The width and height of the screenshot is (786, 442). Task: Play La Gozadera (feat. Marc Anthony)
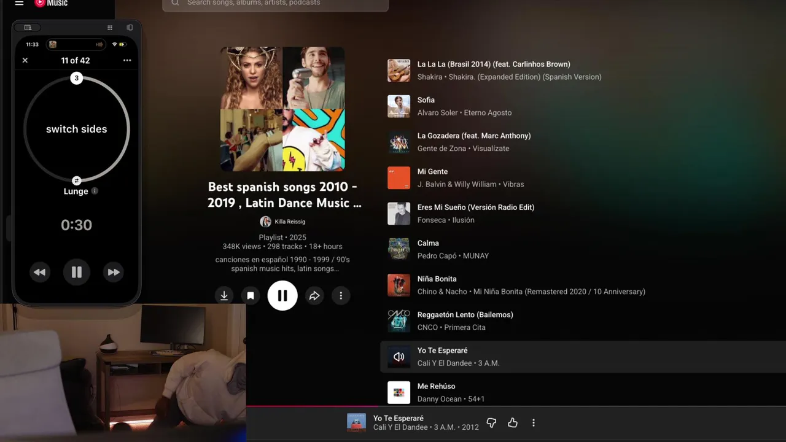click(474, 136)
